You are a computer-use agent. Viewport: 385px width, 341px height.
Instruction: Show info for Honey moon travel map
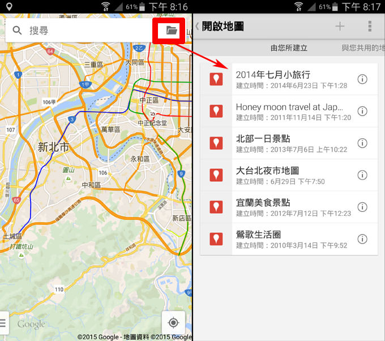pyautogui.click(x=362, y=111)
